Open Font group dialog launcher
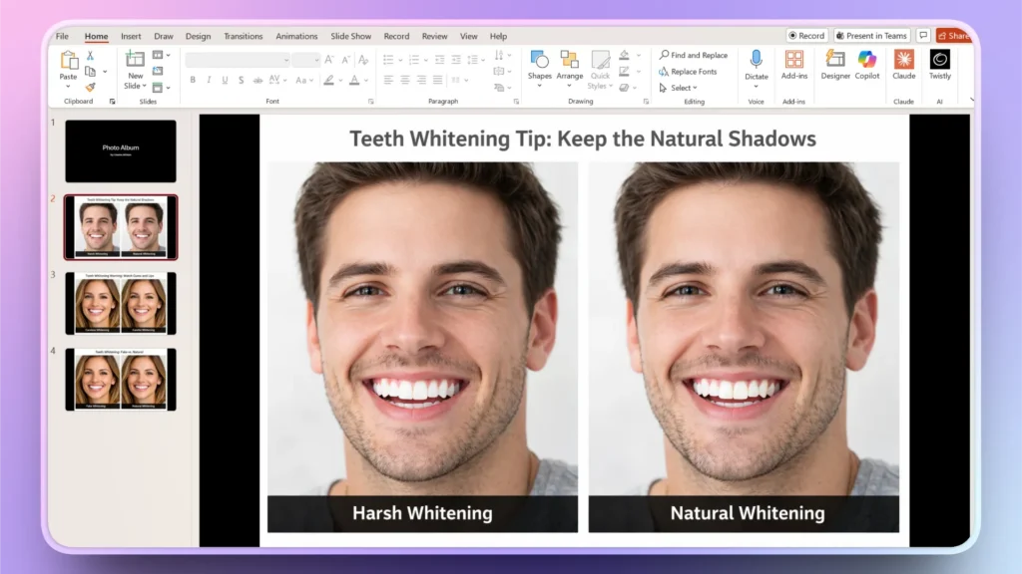Screen dimensions: 1022x574 [x=371, y=102]
